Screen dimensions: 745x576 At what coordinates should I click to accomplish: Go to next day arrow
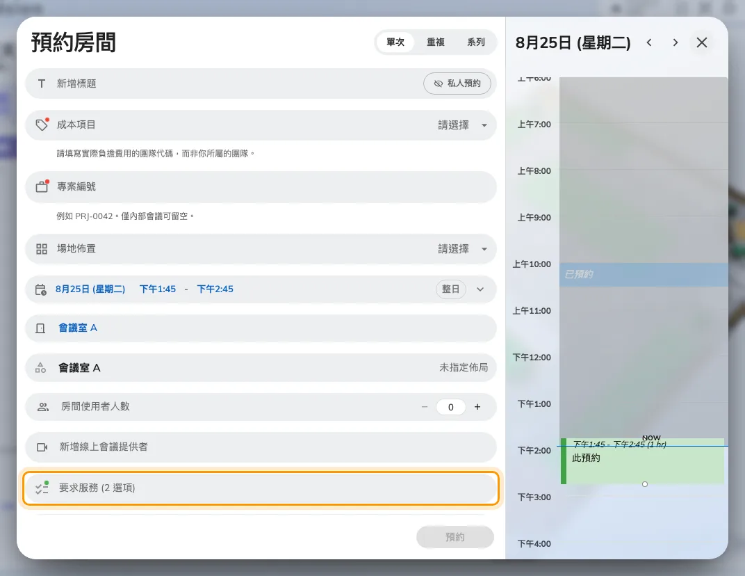coord(676,42)
